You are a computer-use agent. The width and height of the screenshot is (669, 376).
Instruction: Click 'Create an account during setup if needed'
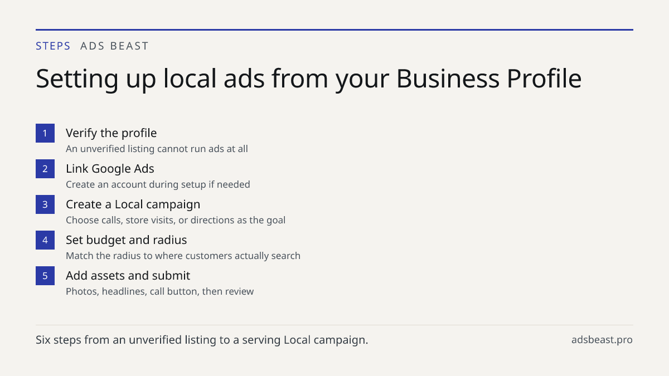tap(158, 184)
